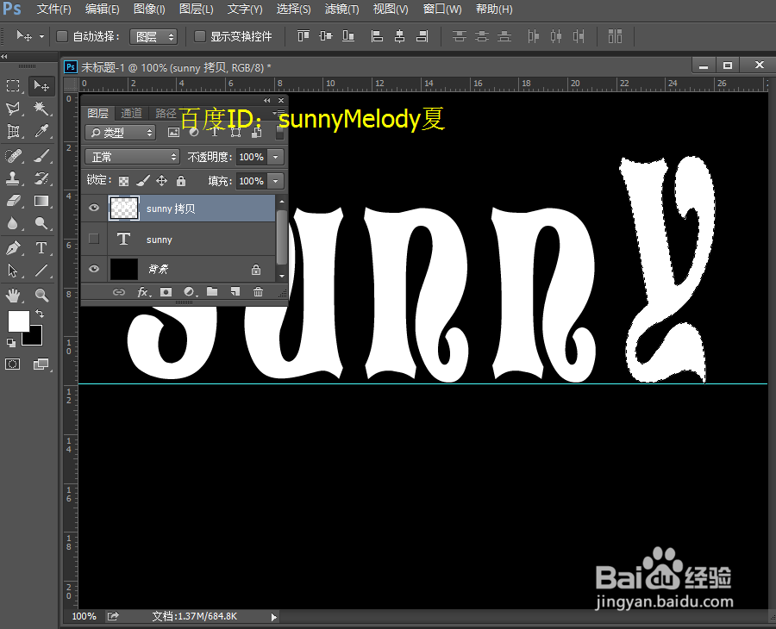
Task: Reset default foreground and background colors
Action: (x=10, y=342)
